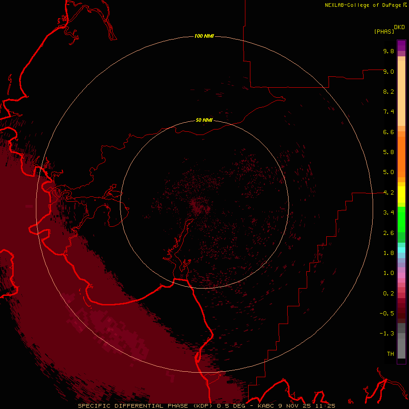Click the 9.0 value on color scale
The width and height of the screenshot is (409, 409).
tap(389, 71)
